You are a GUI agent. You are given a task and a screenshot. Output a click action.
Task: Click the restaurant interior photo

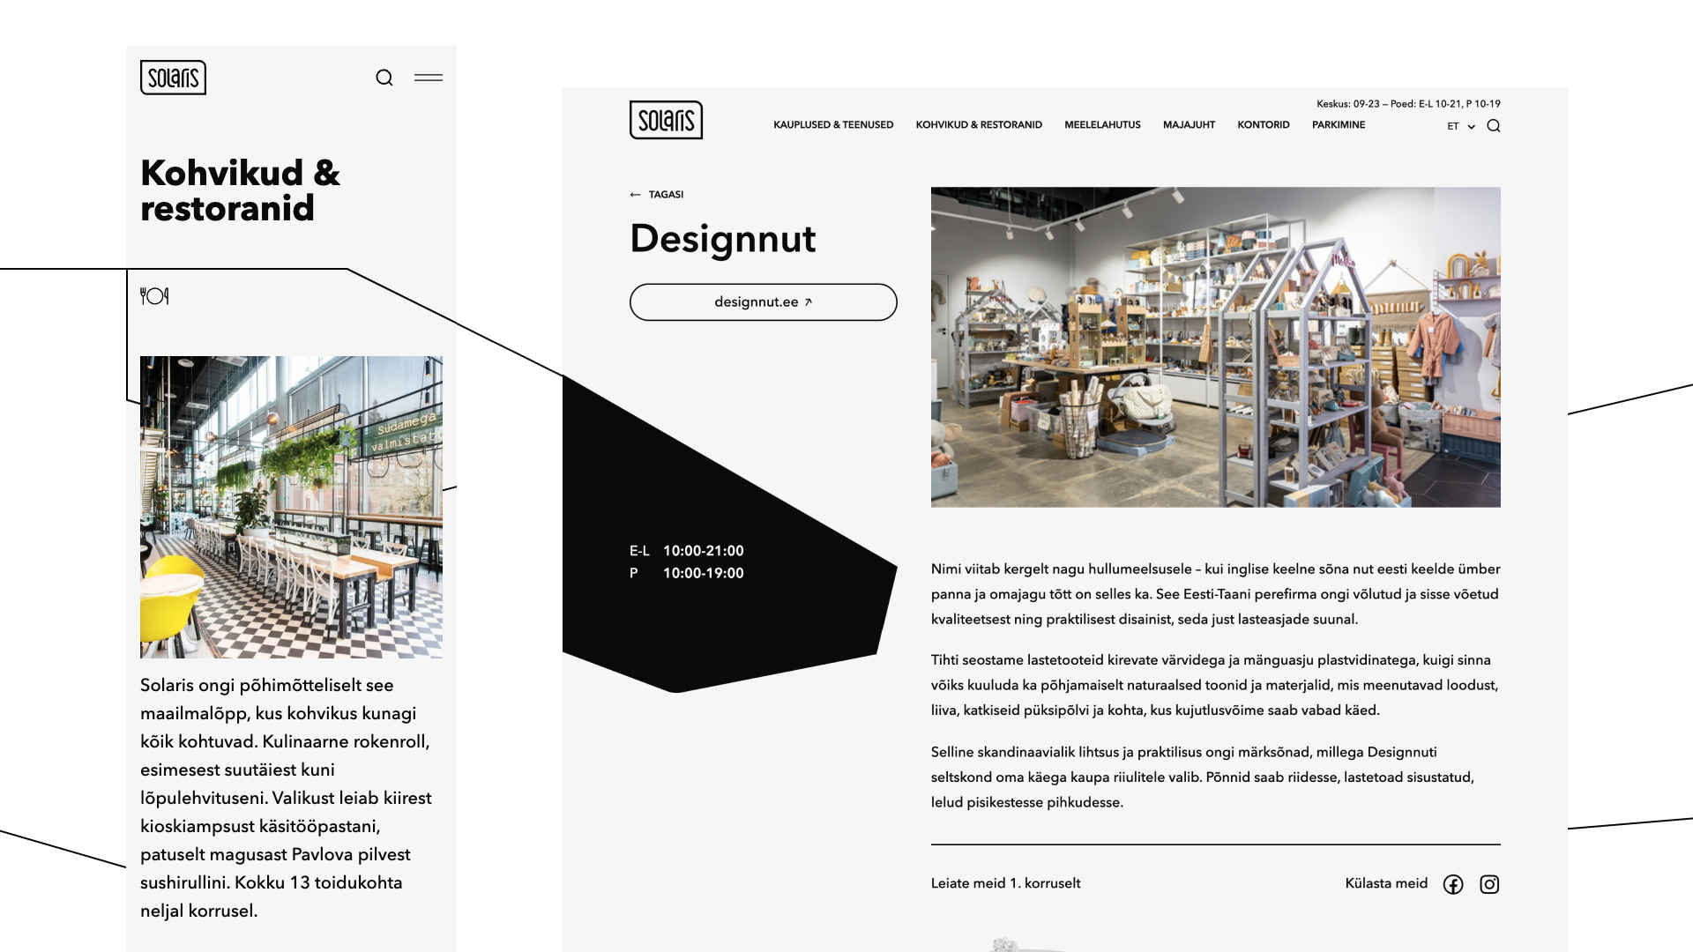point(291,507)
